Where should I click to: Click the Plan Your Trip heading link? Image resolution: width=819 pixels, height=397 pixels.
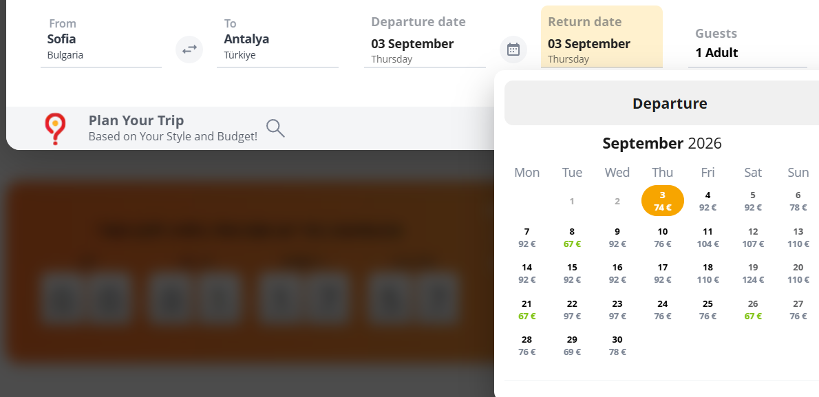[x=136, y=120]
